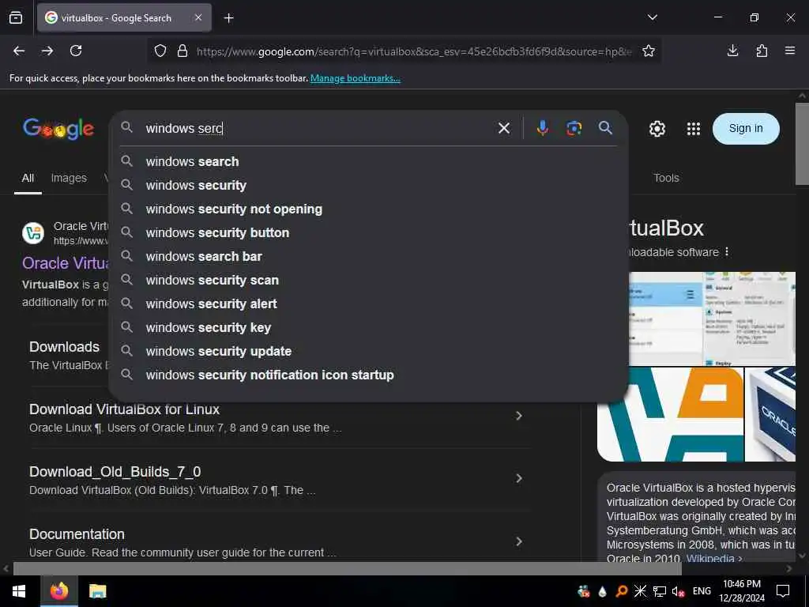Select suggestion 'windows security'
This screenshot has width=809, height=607.
click(368, 185)
